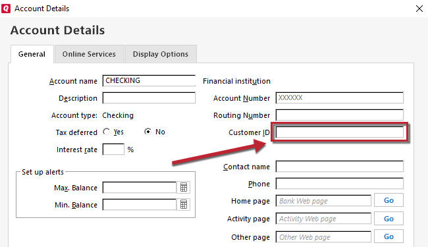
Task: Focus the Phone field
Action: pyautogui.click(x=340, y=183)
